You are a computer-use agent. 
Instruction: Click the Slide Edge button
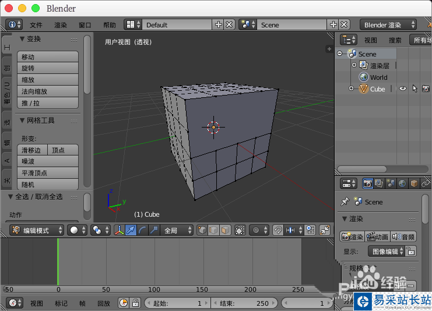[x=32, y=150]
